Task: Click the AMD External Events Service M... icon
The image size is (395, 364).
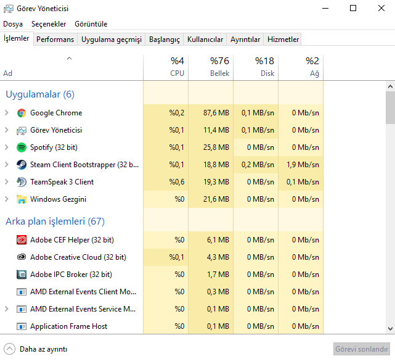Action: pos(22,309)
